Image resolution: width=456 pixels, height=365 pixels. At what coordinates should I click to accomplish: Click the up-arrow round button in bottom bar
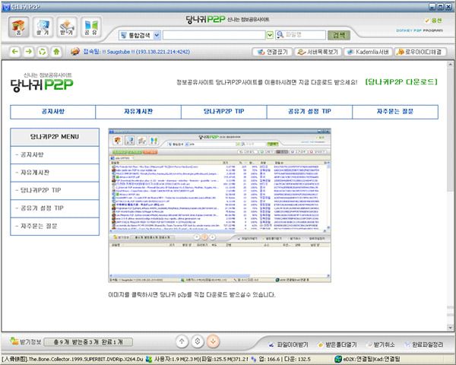pyautogui.click(x=182, y=341)
